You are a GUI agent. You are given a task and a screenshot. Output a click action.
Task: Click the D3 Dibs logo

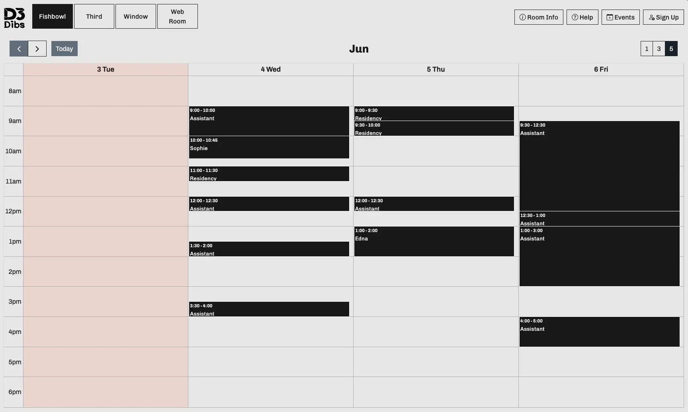click(x=14, y=16)
